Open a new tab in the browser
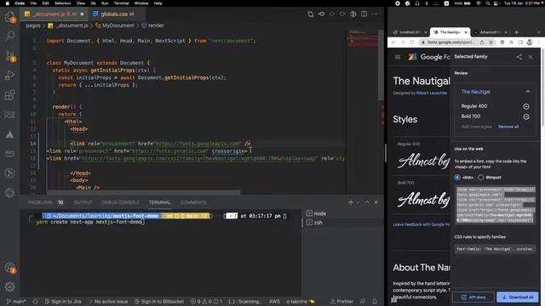Viewport: 545px width, 306px height. (517, 32)
